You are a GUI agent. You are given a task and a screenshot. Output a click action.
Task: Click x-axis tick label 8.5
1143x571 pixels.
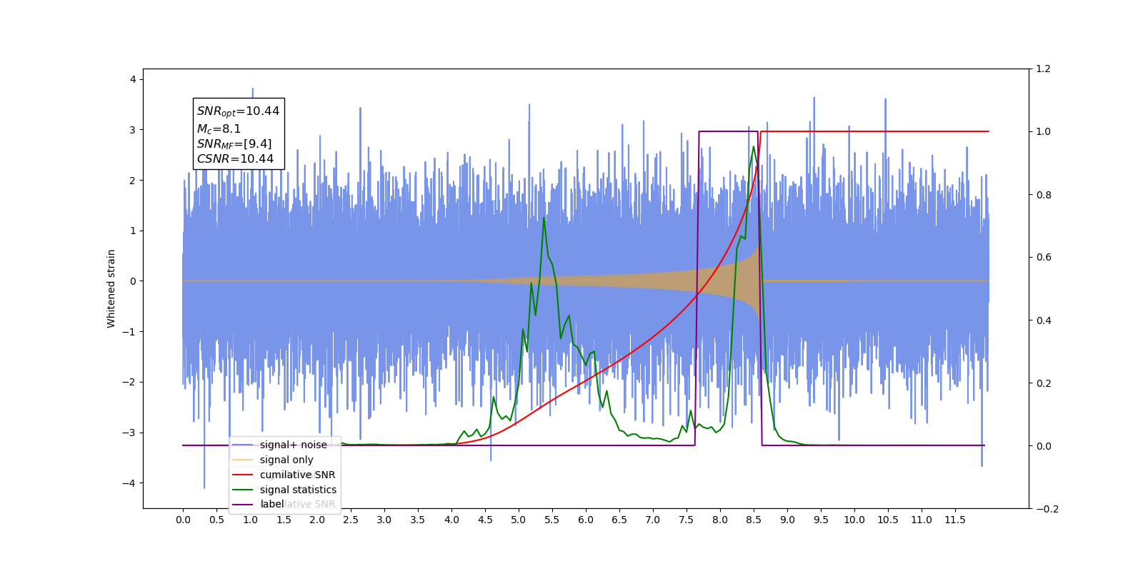point(754,520)
